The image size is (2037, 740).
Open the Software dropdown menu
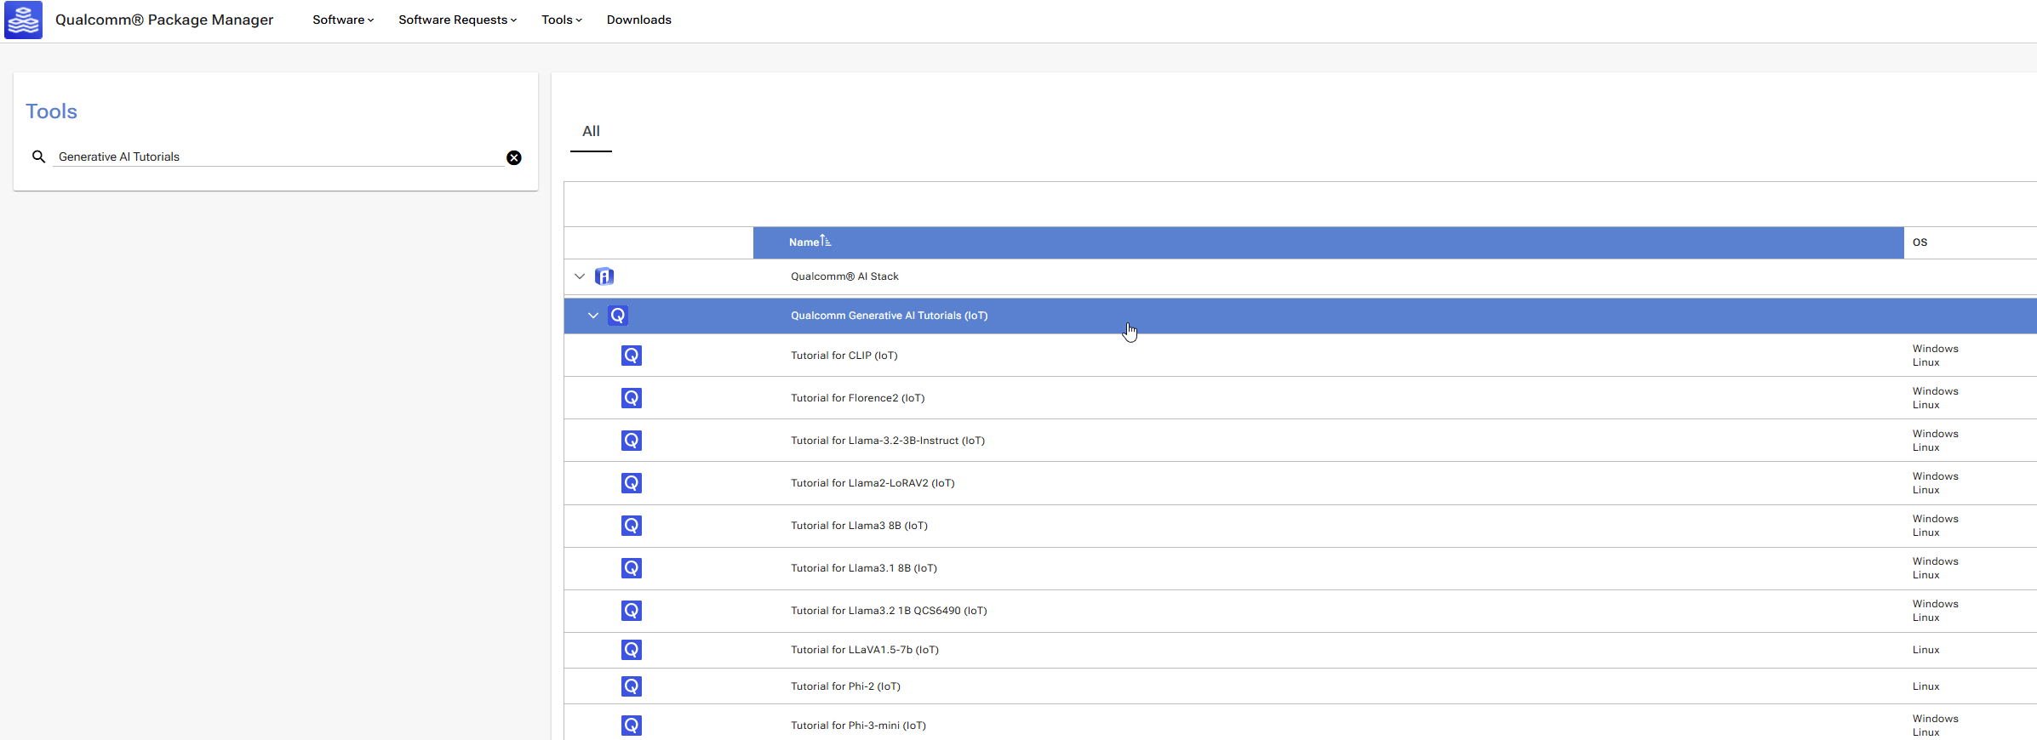pyautogui.click(x=343, y=20)
